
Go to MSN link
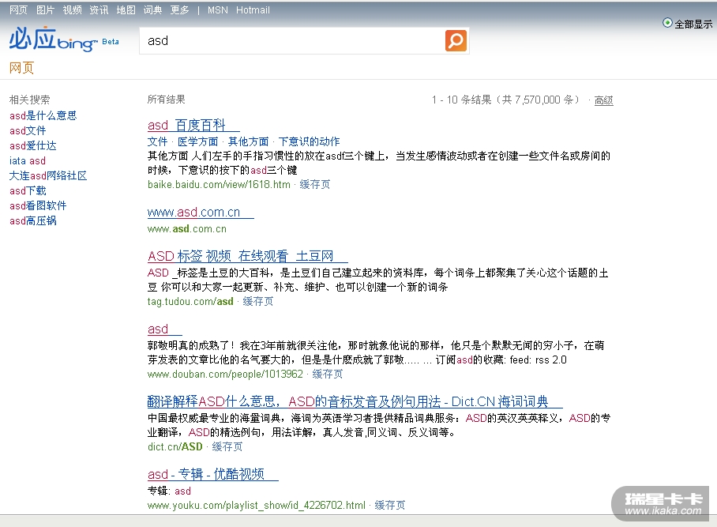tap(218, 10)
